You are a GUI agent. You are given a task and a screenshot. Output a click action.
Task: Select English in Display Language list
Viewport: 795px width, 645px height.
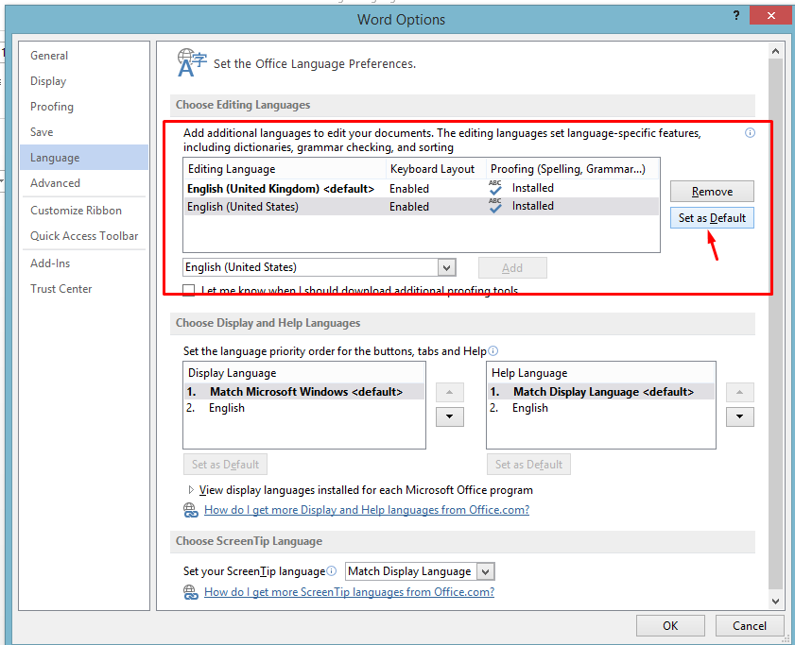(304, 408)
